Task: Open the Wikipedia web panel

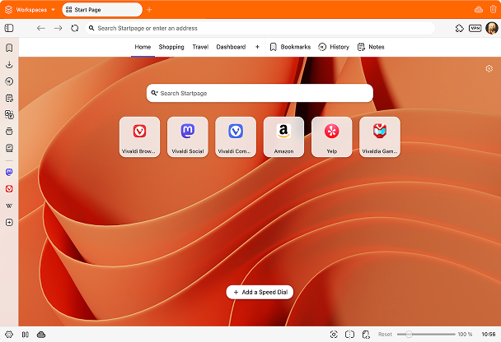Action: (x=9, y=206)
